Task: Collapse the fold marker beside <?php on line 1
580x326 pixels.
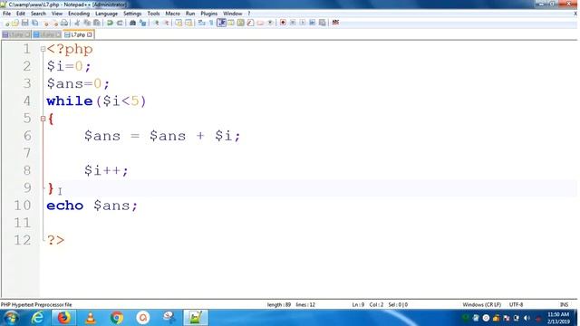Action: (x=43, y=49)
